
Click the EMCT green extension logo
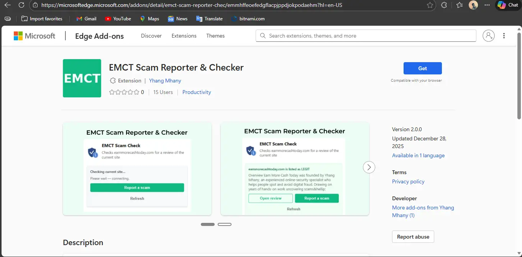82,78
